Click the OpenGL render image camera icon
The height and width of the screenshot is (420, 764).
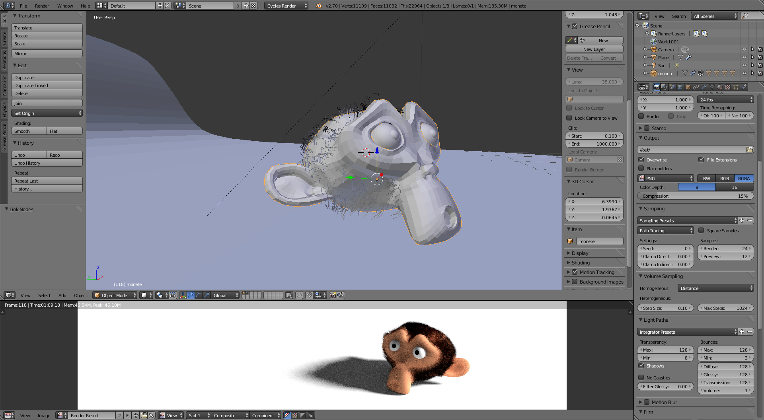pyautogui.click(x=333, y=295)
